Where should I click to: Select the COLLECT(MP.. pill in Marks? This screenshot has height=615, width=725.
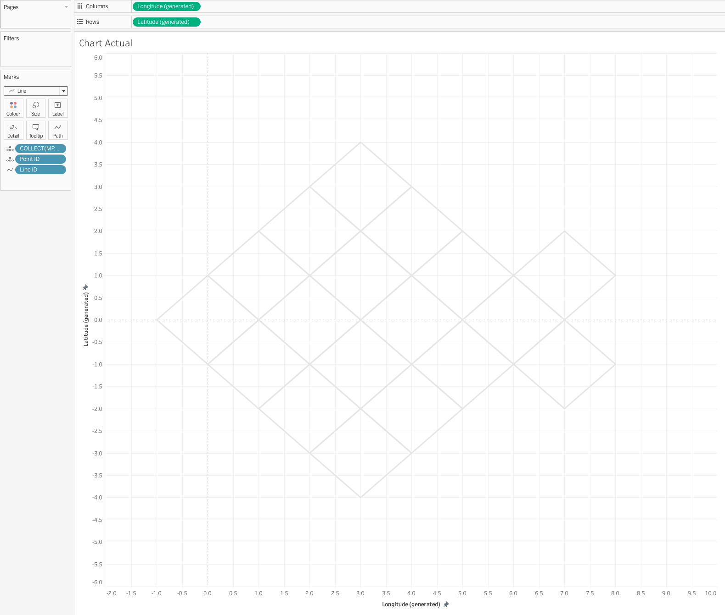coord(40,149)
